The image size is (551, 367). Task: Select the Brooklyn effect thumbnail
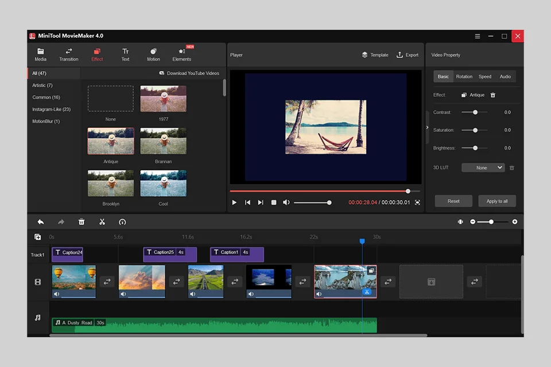(111, 183)
